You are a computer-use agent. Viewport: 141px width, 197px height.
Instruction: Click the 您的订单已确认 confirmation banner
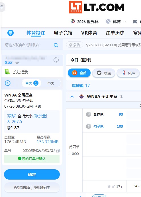click(x=32, y=159)
